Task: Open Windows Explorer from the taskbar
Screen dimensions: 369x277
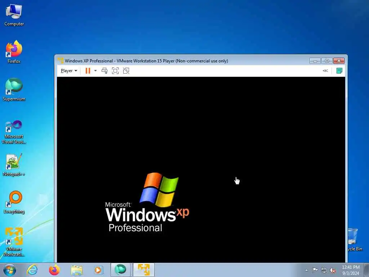Action: (77, 270)
